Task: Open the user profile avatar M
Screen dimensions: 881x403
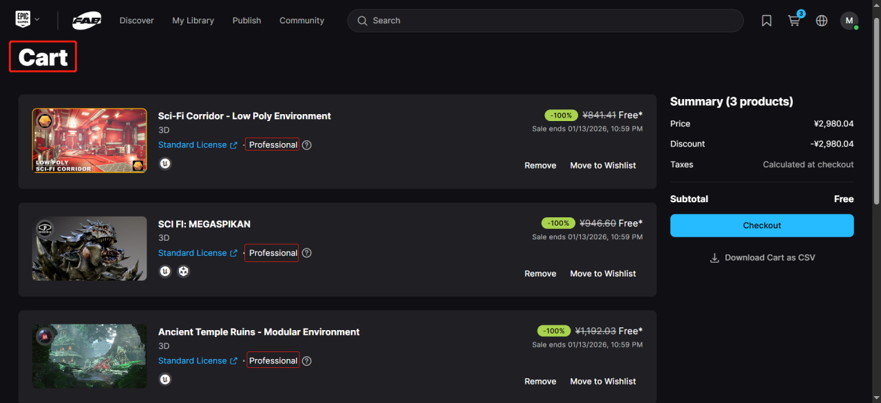Action: (849, 21)
